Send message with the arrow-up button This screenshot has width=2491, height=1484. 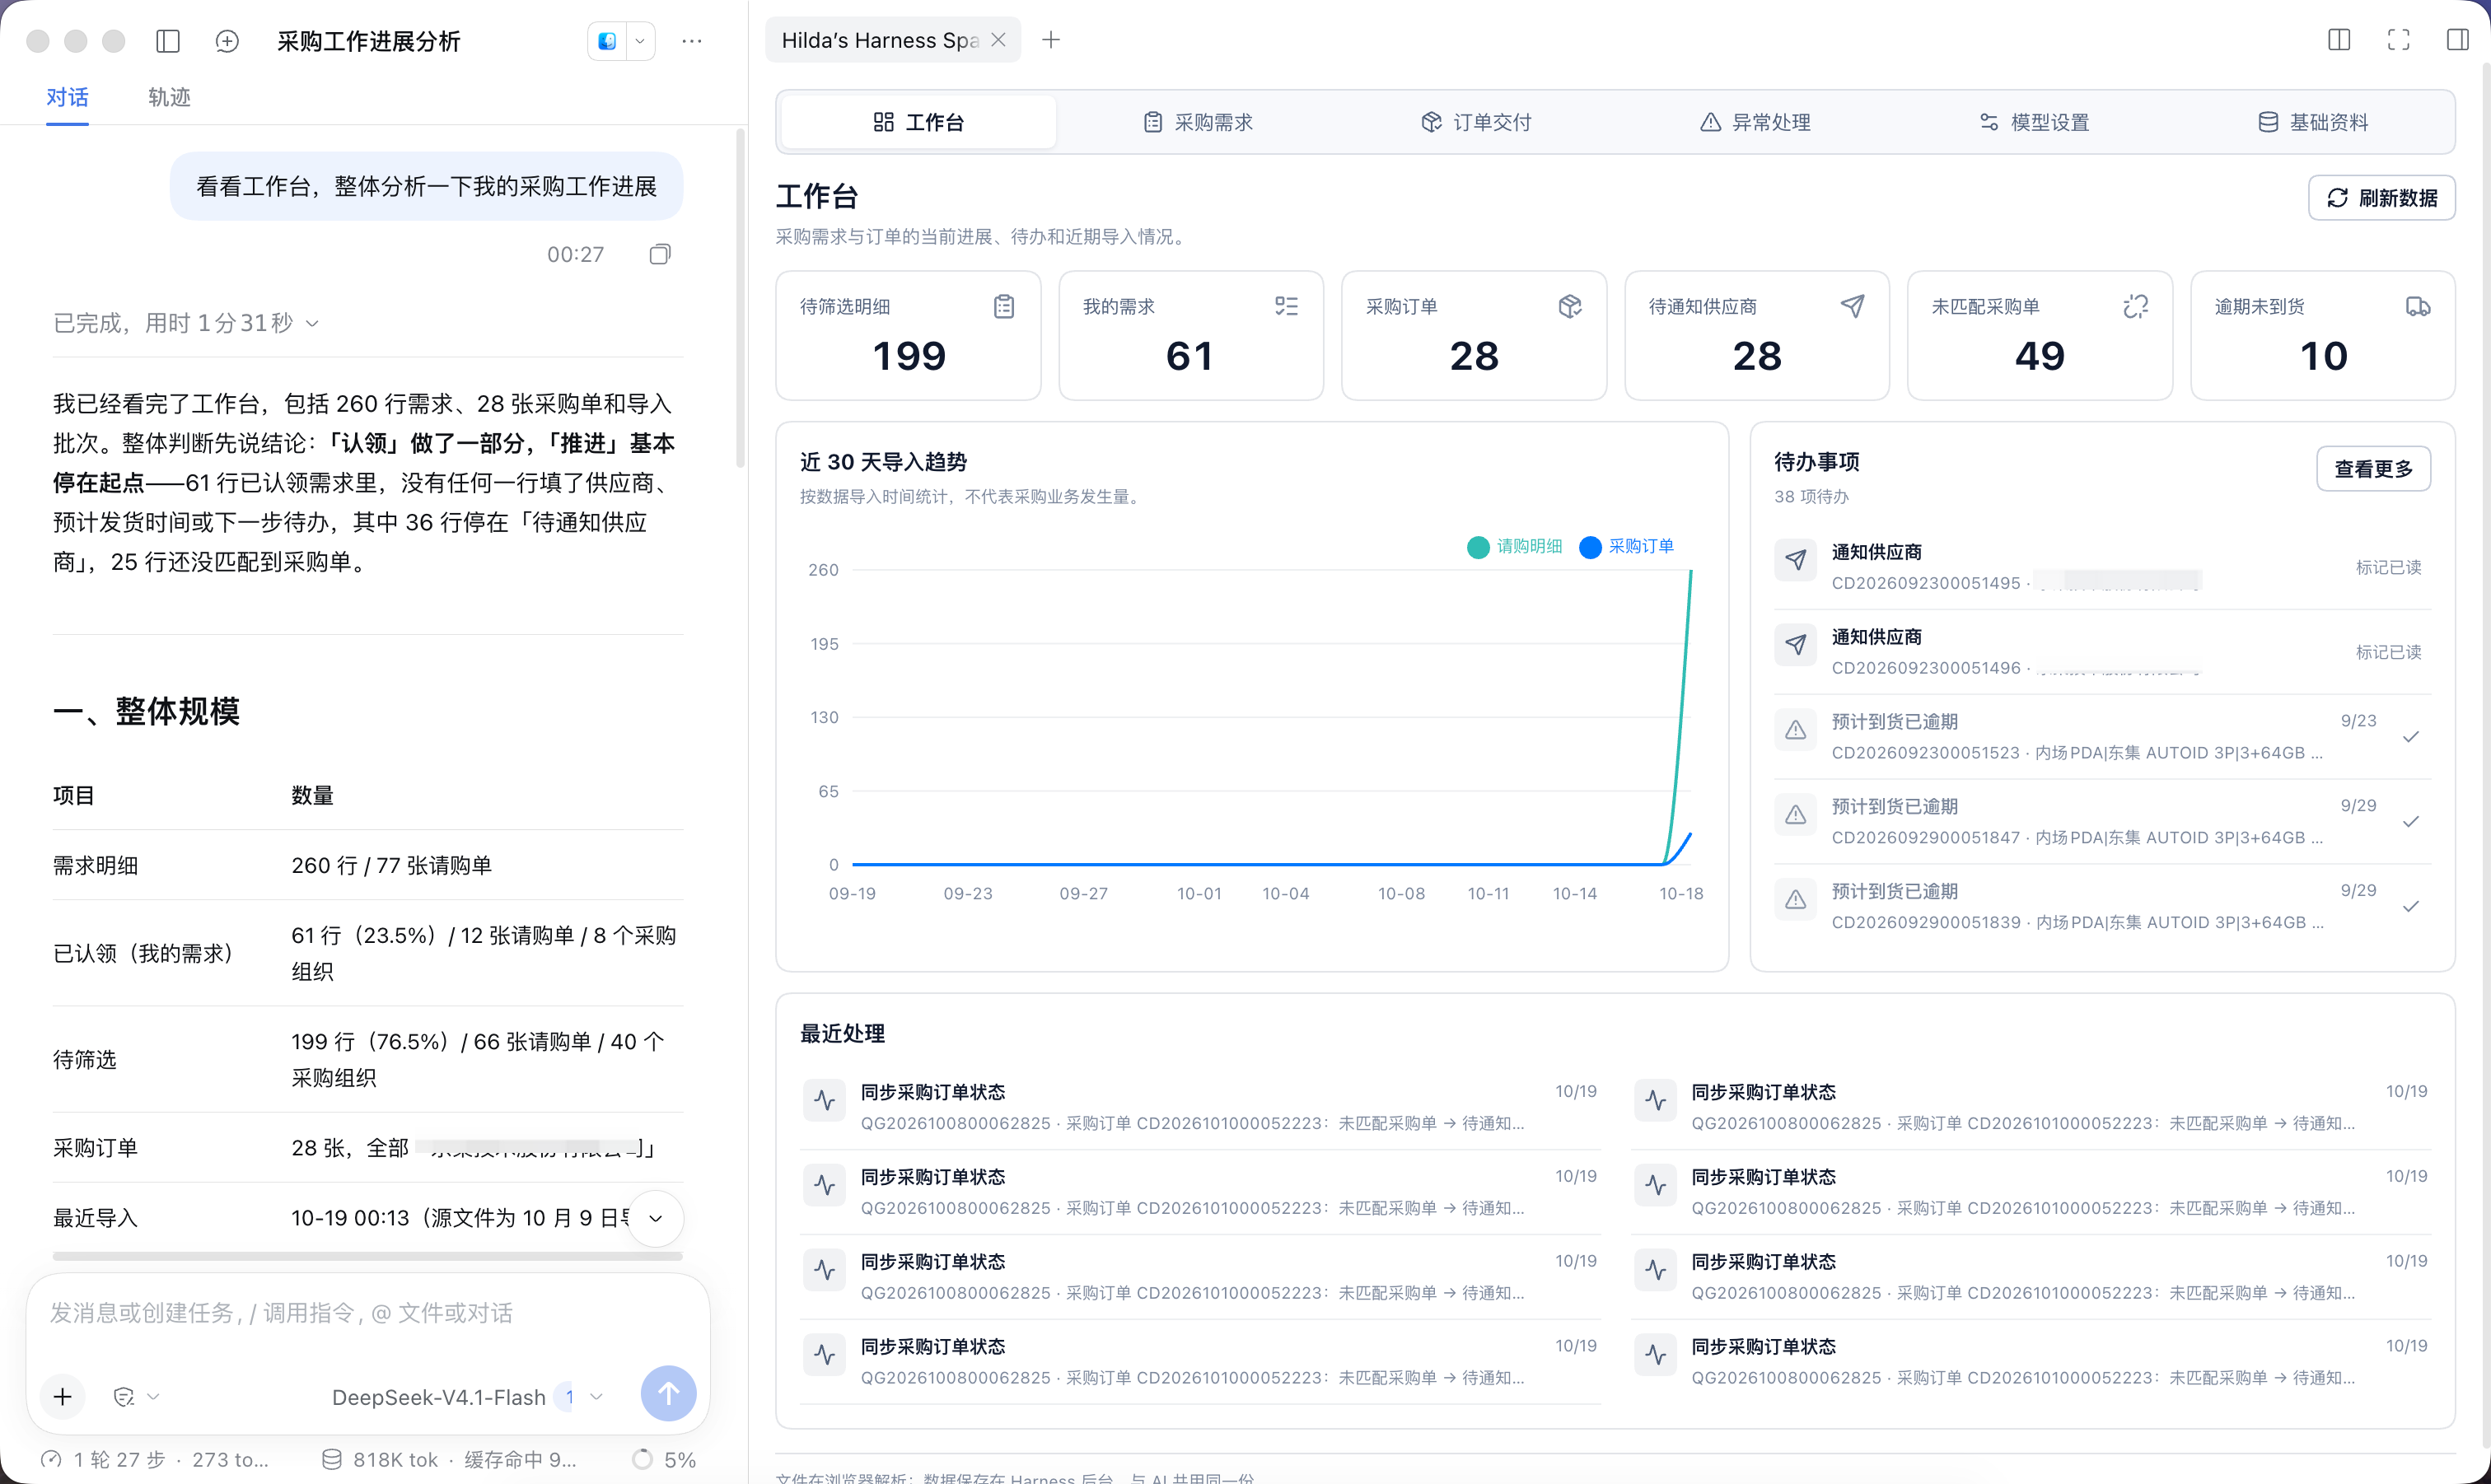coord(668,1394)
